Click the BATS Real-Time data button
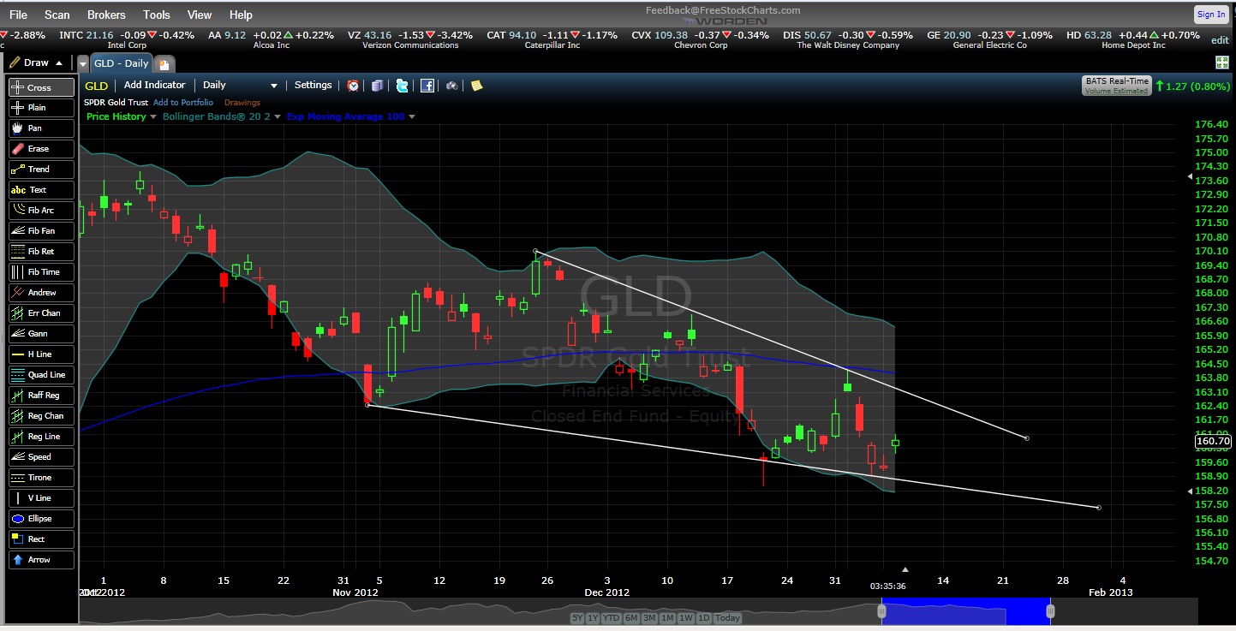Screen dimensions: 1236x631 1116,85
